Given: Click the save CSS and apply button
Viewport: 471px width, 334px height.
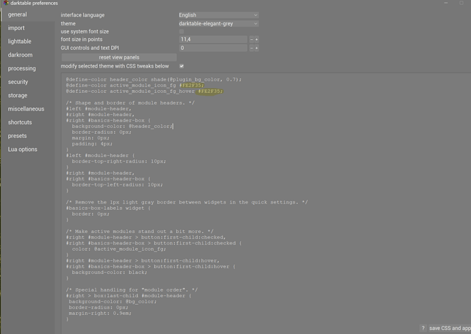Looking at the screenshot, I should pyautogui.click(x=450, y=329).
